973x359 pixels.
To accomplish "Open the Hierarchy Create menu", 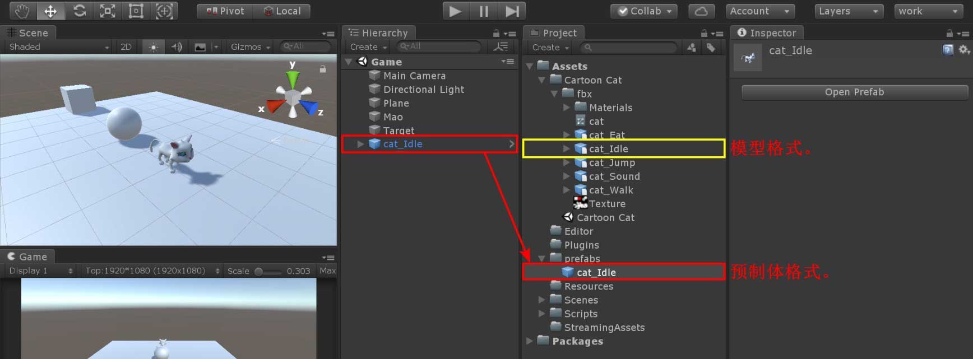I will click(x=368, y=47).
